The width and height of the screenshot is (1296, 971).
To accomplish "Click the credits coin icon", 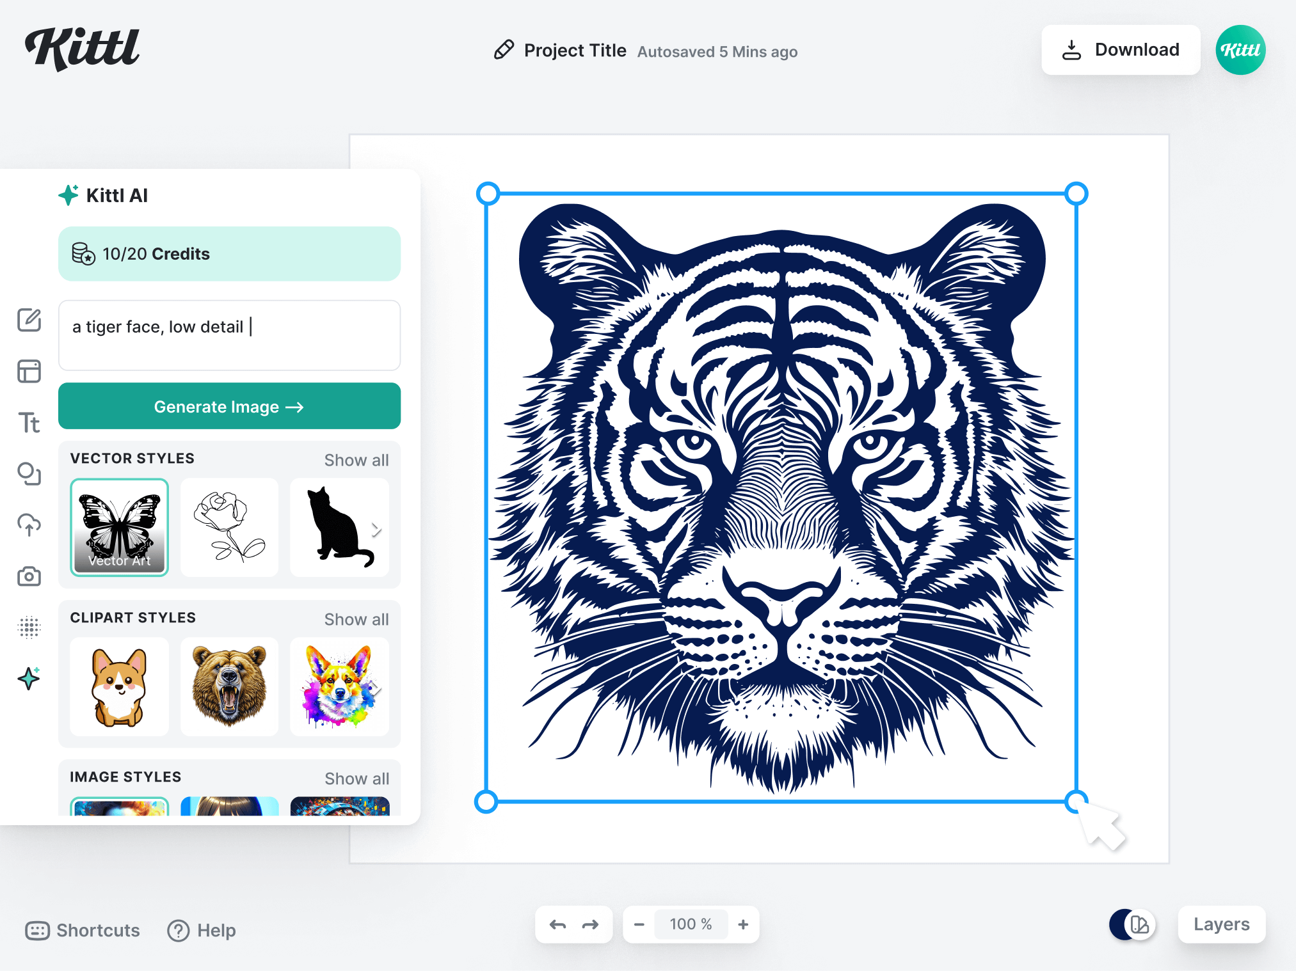I will pyautogui.click(x=83, y=254).
